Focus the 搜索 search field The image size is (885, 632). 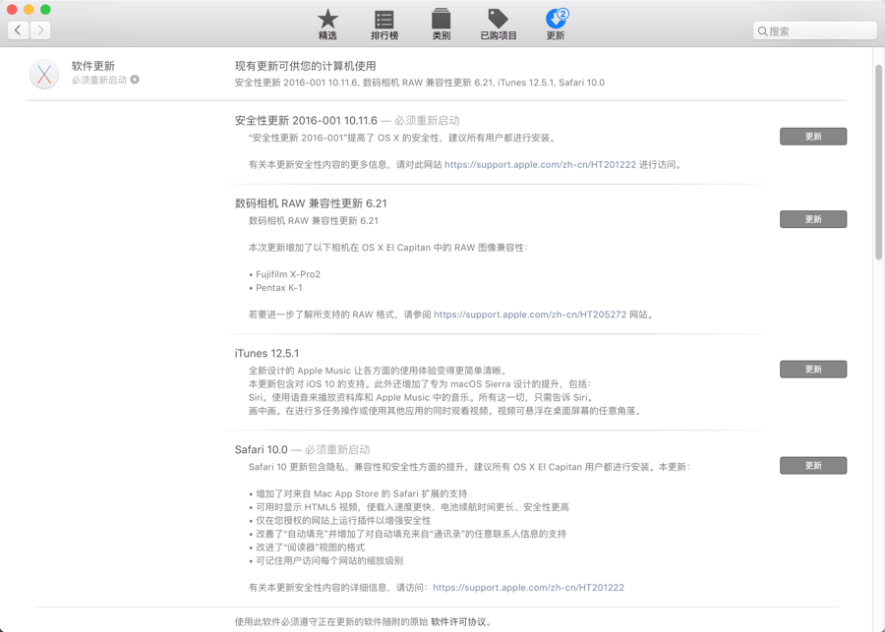click(x=814, y=31)
